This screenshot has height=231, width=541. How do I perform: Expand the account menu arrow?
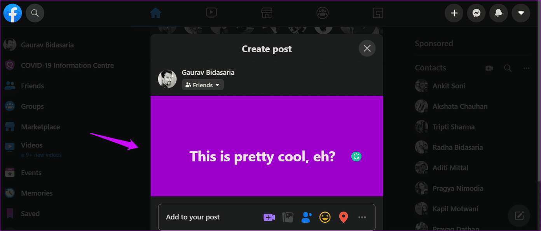click(521, 13)
